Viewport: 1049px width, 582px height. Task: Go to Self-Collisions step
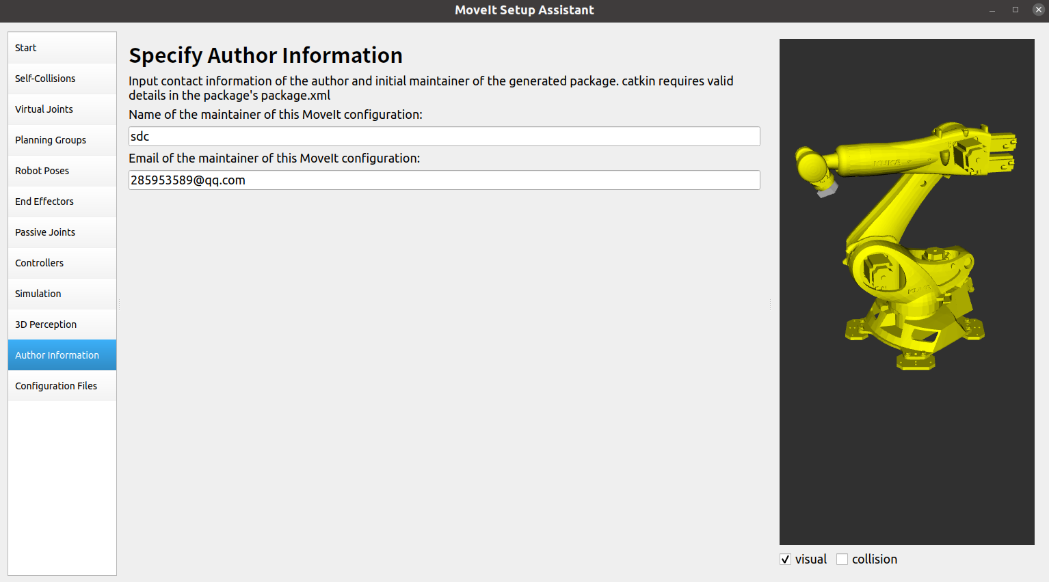62,79
